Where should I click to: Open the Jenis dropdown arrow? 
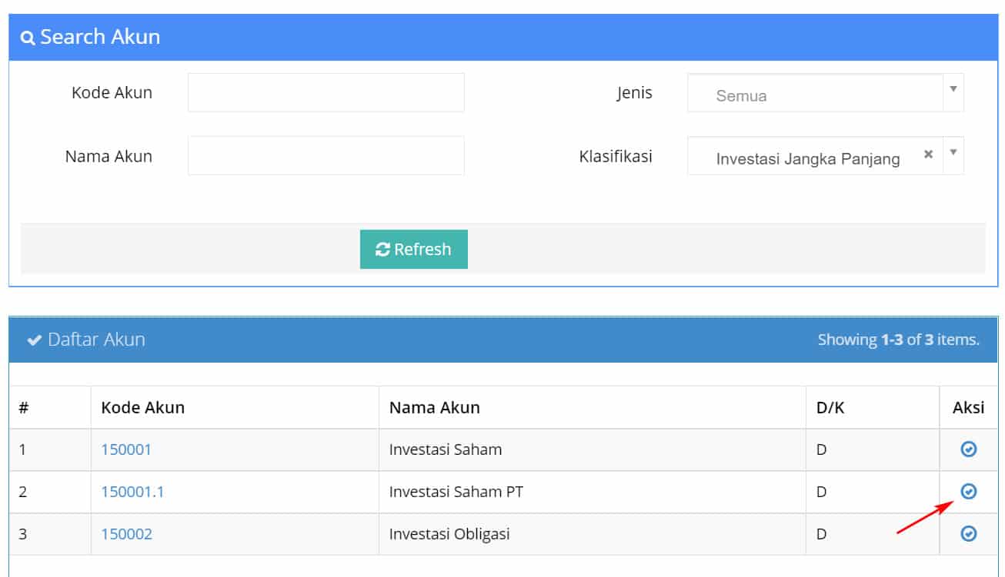pyautogui.click(x=953, y=89)
